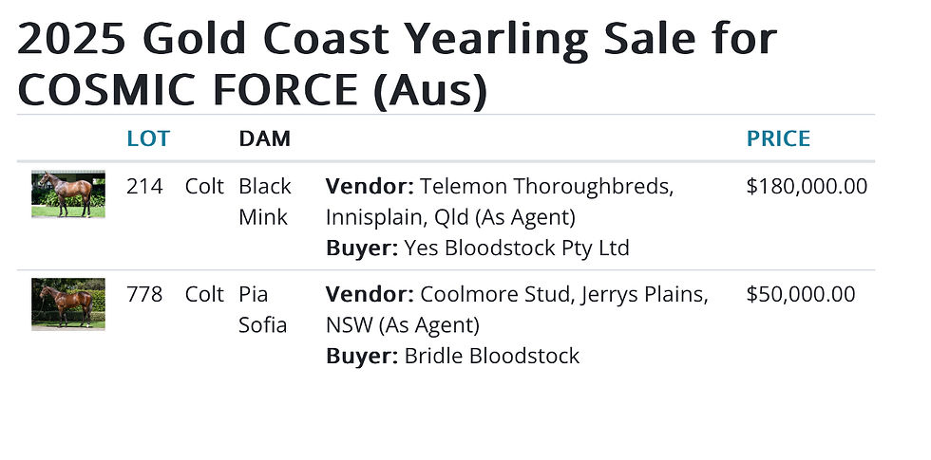Sort by the PRICE column header
The width and height of the screenshot is (931, 460).
click(x=778, y=138)
